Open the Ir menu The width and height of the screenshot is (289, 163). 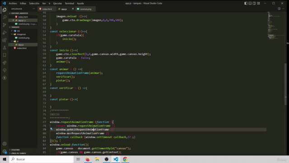(49, 3)
